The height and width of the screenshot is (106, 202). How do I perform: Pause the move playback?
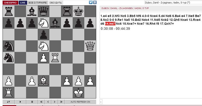click(x=32, y=102)
